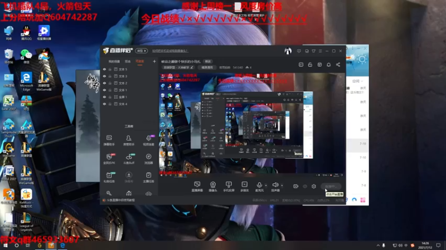Image resolution: width=446 pixels, height=250 pixels.
Task: Click the start streaming button
Action: 331,186
